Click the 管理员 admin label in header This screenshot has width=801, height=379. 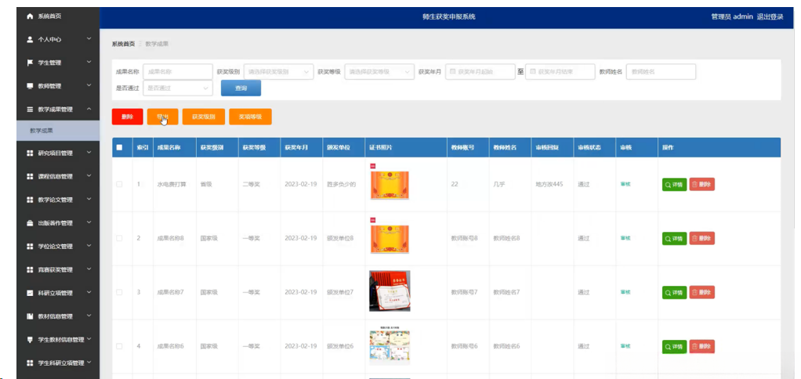732,16
